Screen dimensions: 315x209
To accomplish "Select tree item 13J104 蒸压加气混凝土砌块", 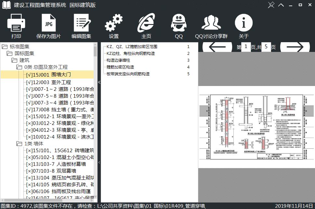I will pyautogui.click(x=60, y=178).
